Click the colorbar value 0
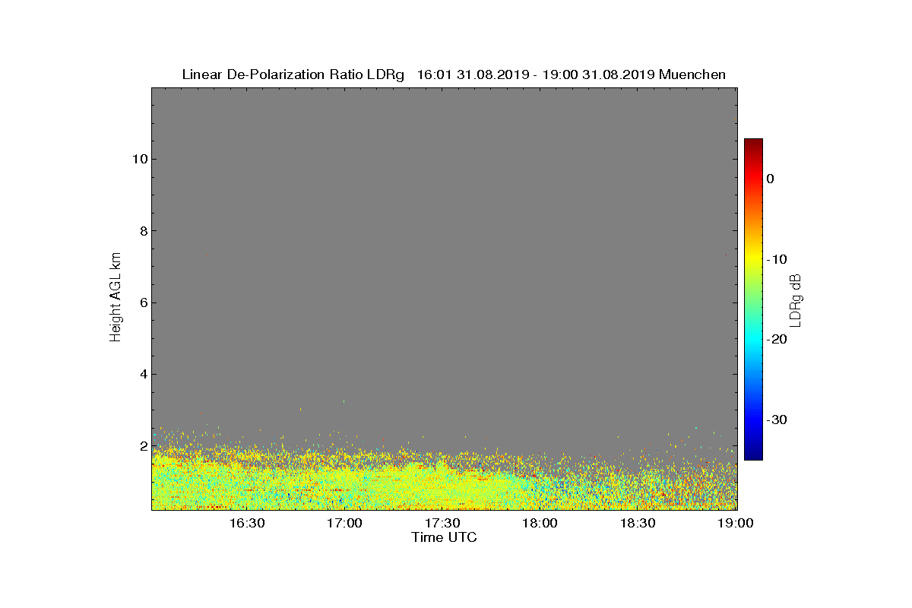The width and height of the screenshot is (912, 608). click(x=770, y=179)
